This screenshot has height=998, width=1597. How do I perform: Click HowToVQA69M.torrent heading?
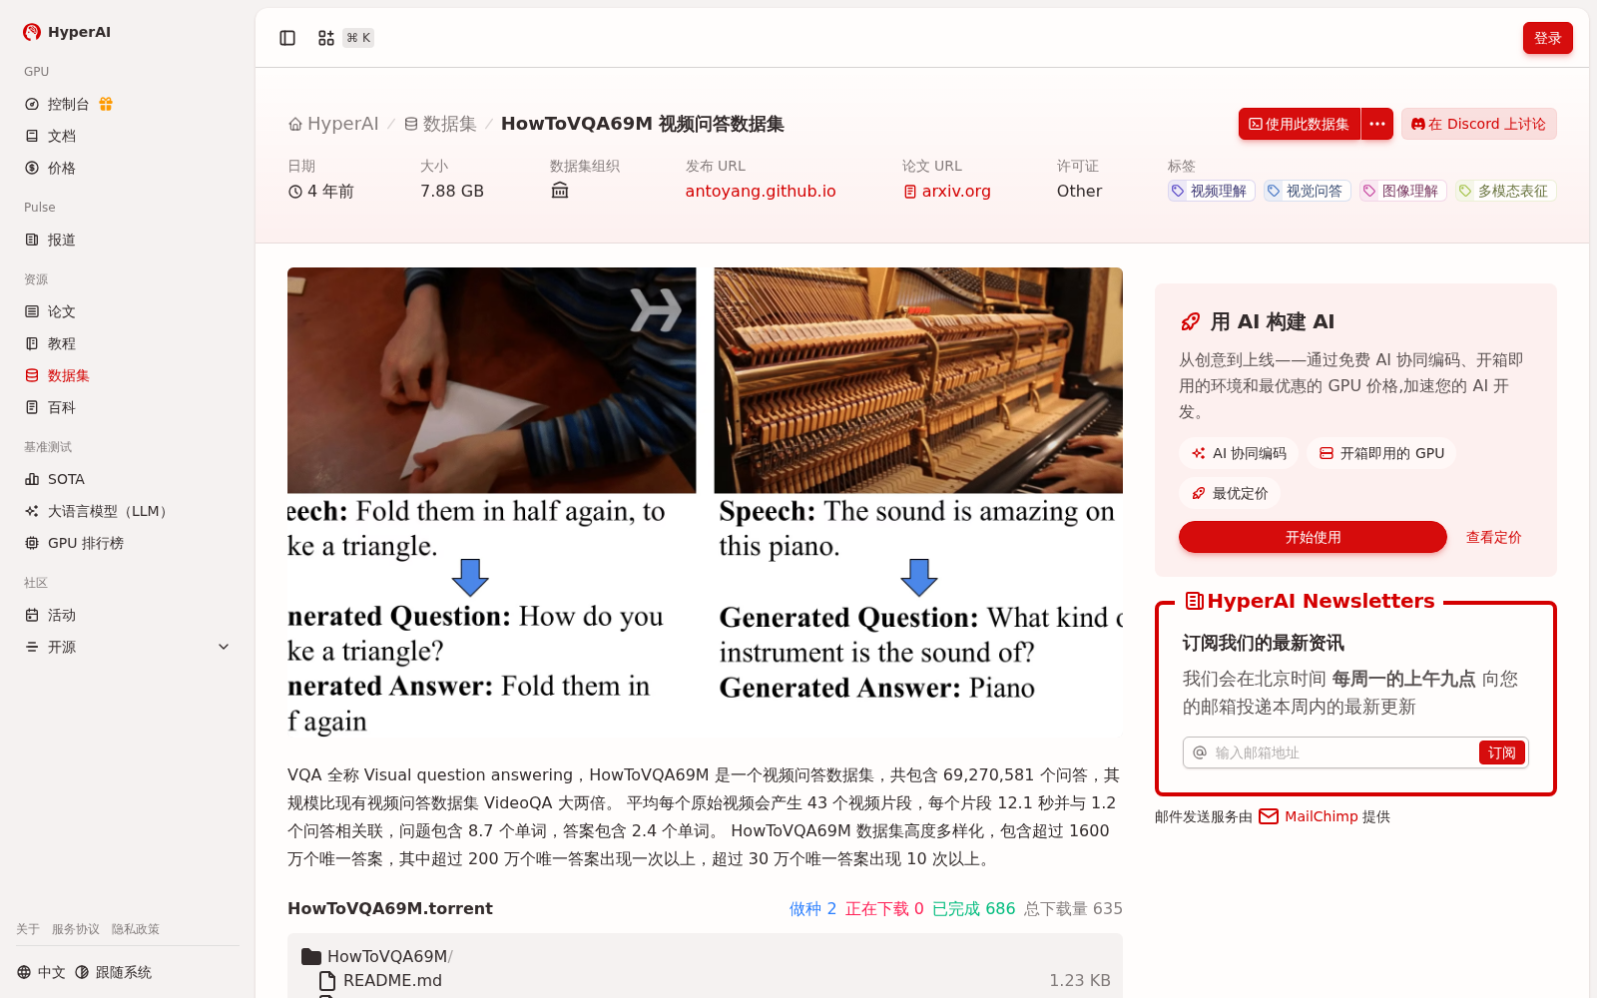tap(390, 908)
